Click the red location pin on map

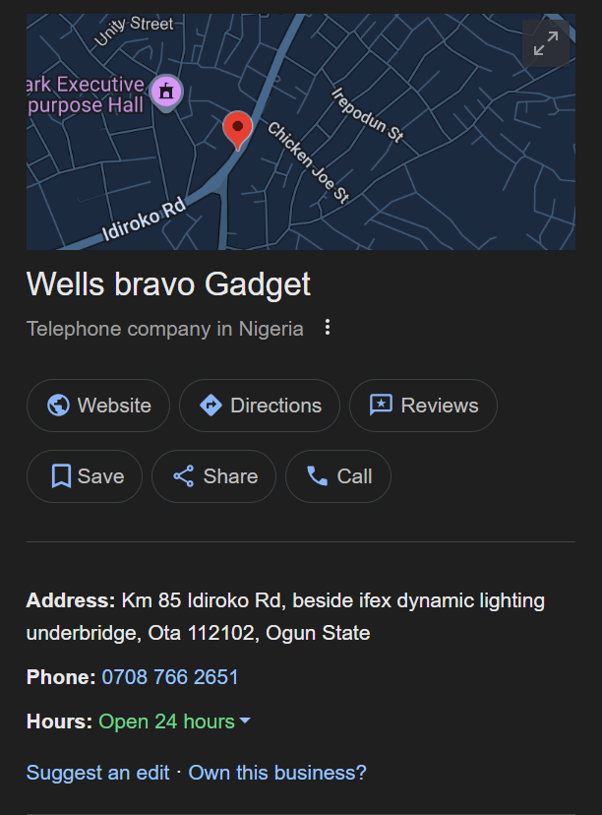click(x=237, y=129)
